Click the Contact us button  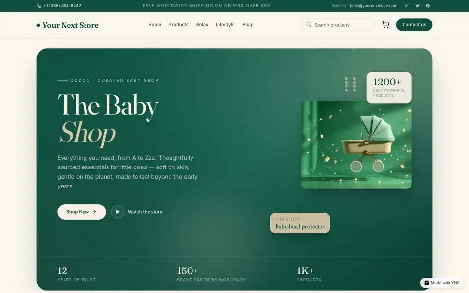pos(414,25)
